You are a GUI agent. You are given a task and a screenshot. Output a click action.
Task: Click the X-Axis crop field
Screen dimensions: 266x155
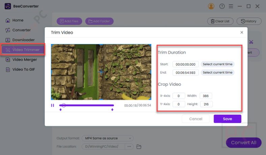[x=179, y=96]
